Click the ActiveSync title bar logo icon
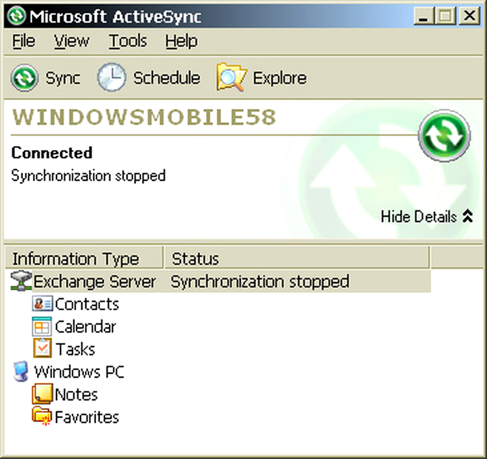This screenshot has width=487, height=459. click(x=16, y=16)
